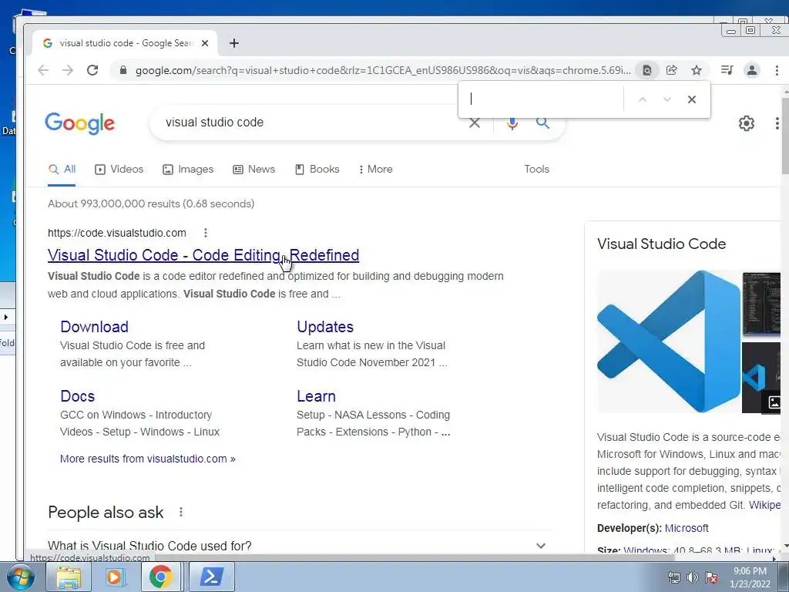Open the People also ask options menu

180,512
